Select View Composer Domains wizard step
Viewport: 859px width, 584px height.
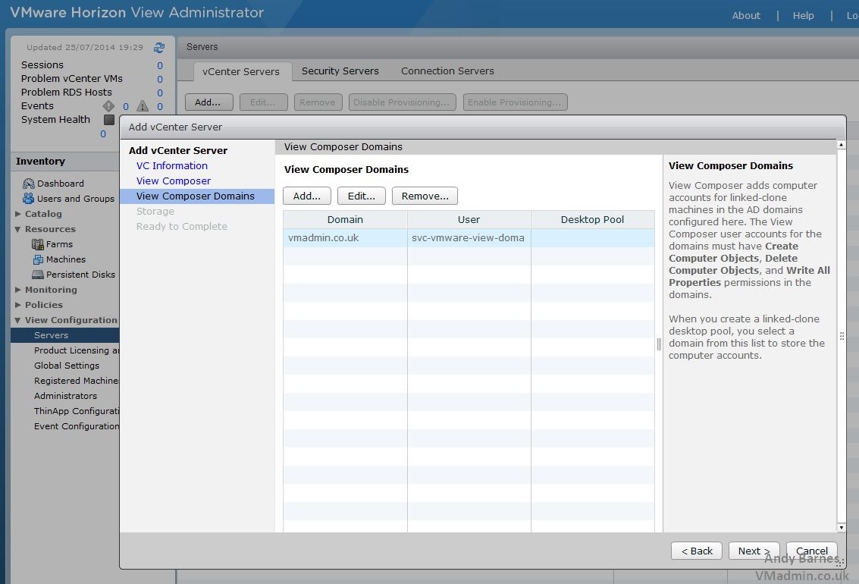tap(197, 196)
